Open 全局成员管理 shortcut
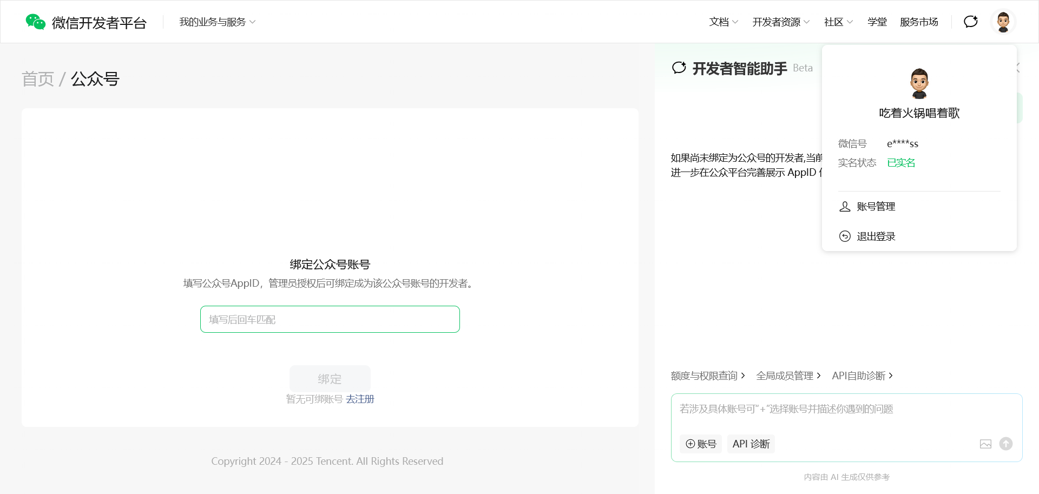 (788, 376)
